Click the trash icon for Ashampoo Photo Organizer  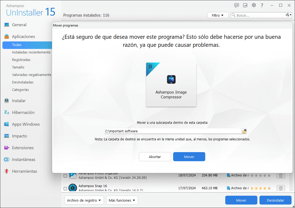(x=281, y=175)
